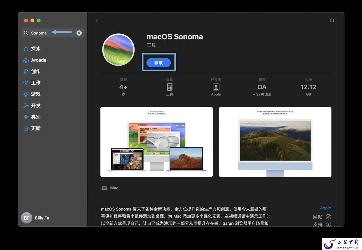Open the 更新 download icon
The image size is (362, 250).
point(26,128)
